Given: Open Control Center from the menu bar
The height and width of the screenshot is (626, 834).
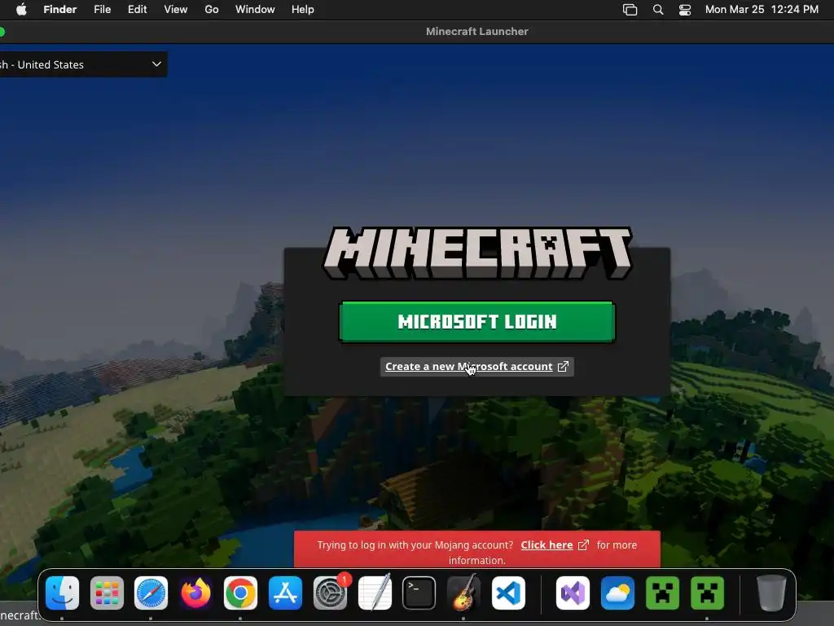Looking at the screenshot, I should click(x=685, y=9).
